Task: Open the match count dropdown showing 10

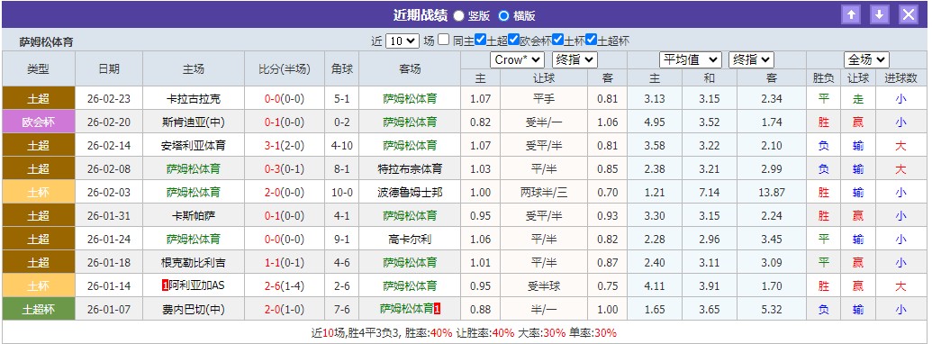Action: pos(403,41)
